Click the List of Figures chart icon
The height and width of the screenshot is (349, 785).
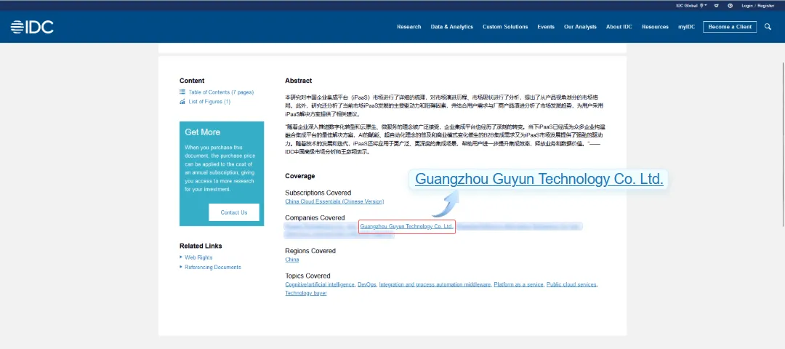point(182,102)
